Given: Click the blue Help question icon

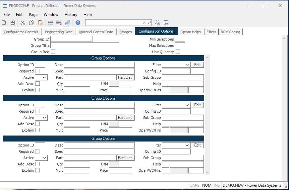Looking at the screenshot, I should coord(78,23).
